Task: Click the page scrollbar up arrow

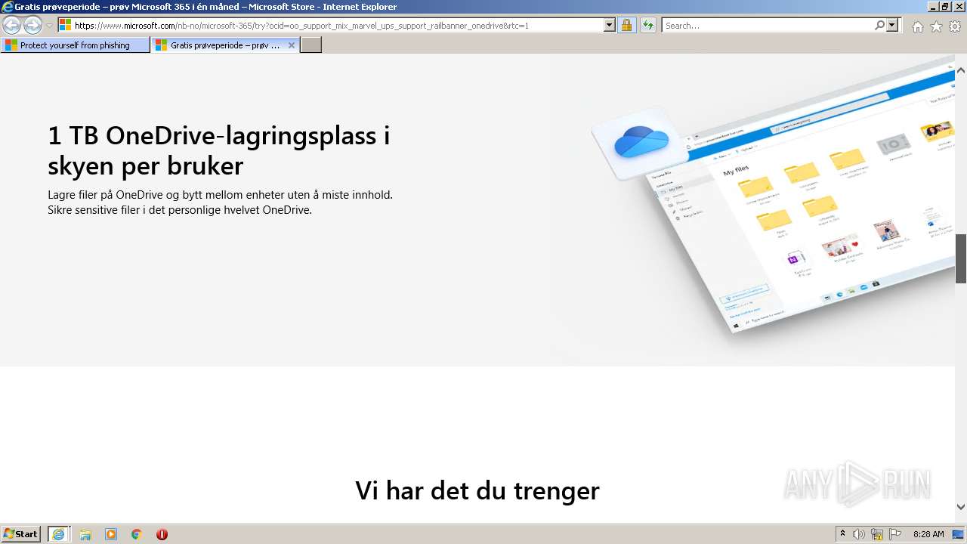Action: point(961,70)
